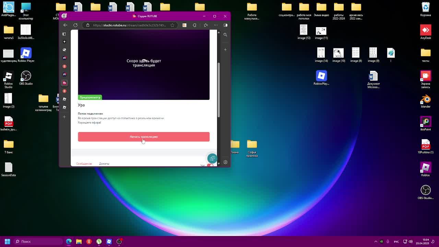The width and height of the screenshot is (439, 247).
Task: Click the stream preview video area
Action: point(144,65)
